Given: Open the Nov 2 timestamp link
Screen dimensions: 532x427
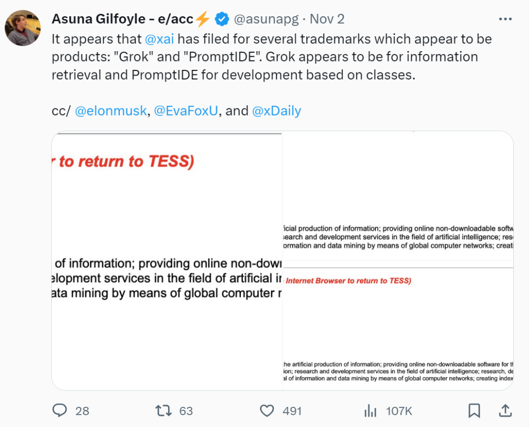Looking at the screenshot, I should [327, 19].
